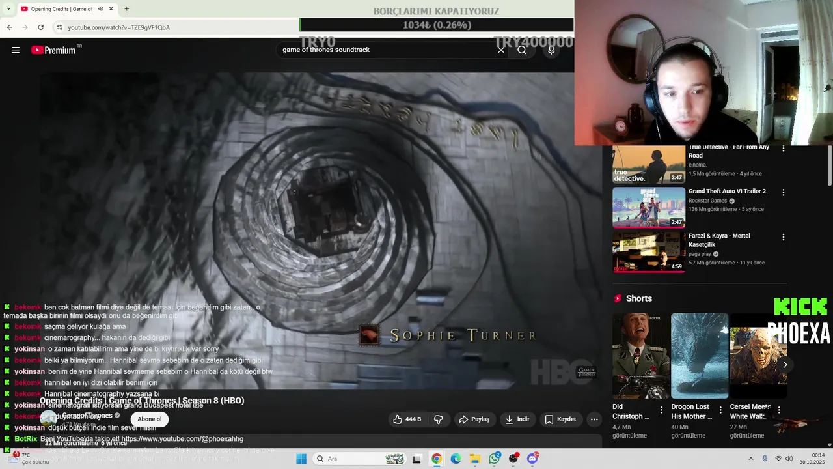The image size is (833, 469).
Task: Open network Wi-Fi tray icon
Action: click(x=778, y=459)
